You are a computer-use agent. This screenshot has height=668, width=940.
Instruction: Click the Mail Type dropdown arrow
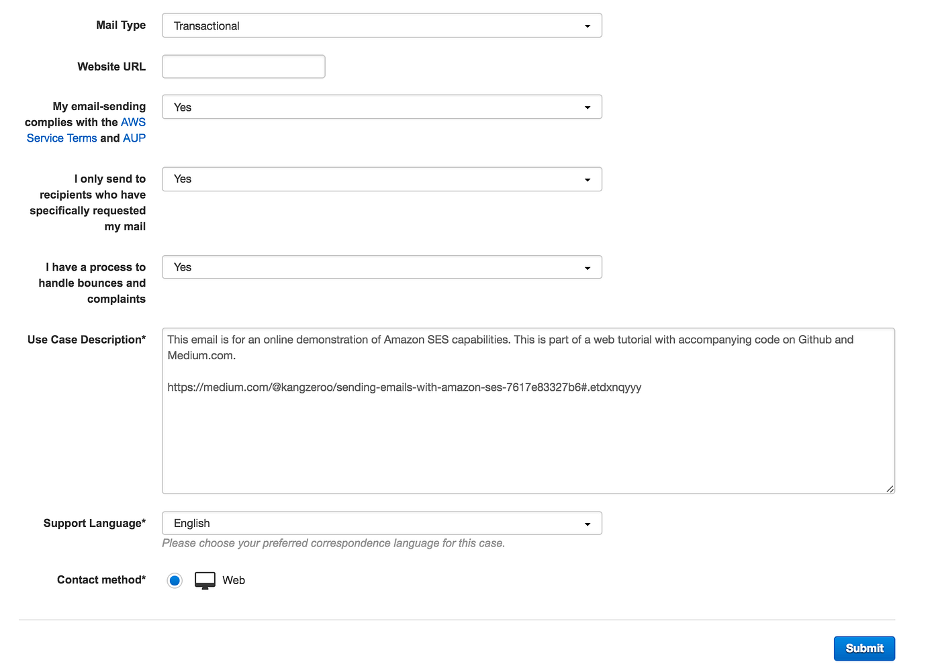587,26
